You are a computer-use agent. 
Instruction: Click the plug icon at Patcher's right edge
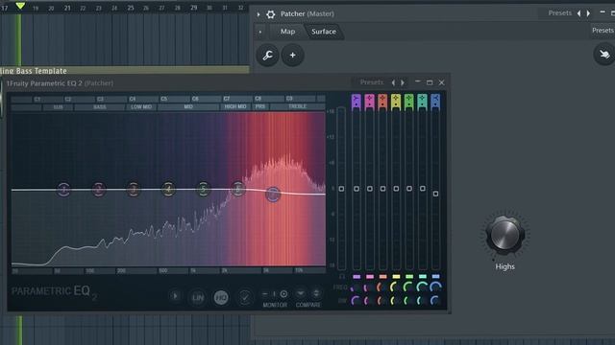604,54
